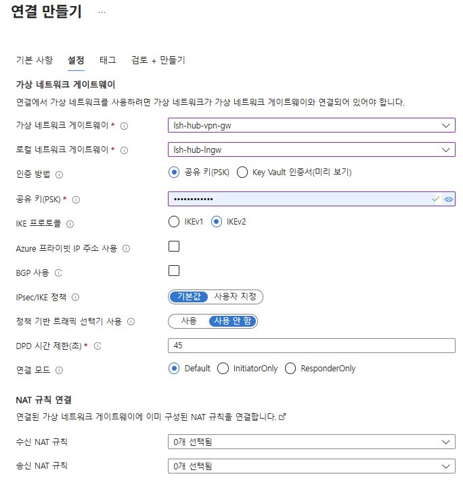The width and height of the screenshot is (463, 487).
Task: Open the 수신 NAT 규칙 dropdown
Action: [x=311, y=442]
